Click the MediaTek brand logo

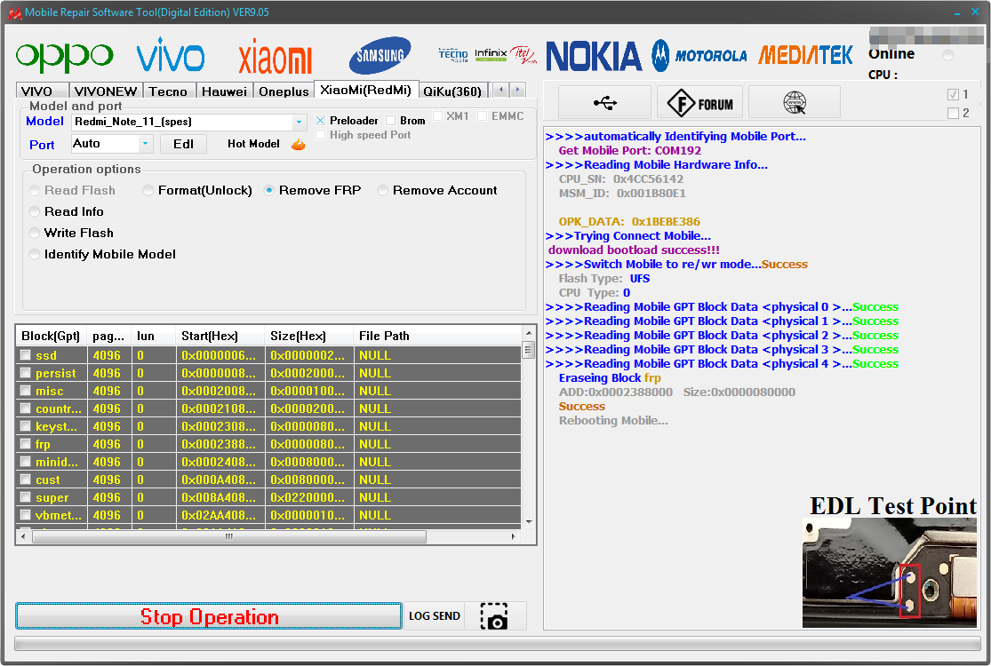[805, 56]
